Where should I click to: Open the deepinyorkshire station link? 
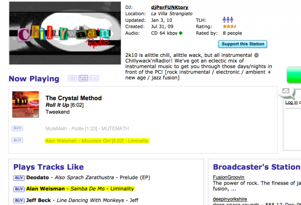[x=230, y=199]
